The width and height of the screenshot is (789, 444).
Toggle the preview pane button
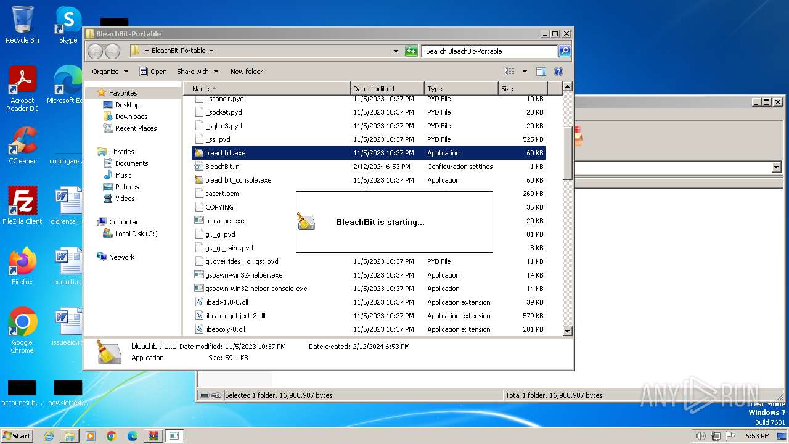tap(541, 72)
